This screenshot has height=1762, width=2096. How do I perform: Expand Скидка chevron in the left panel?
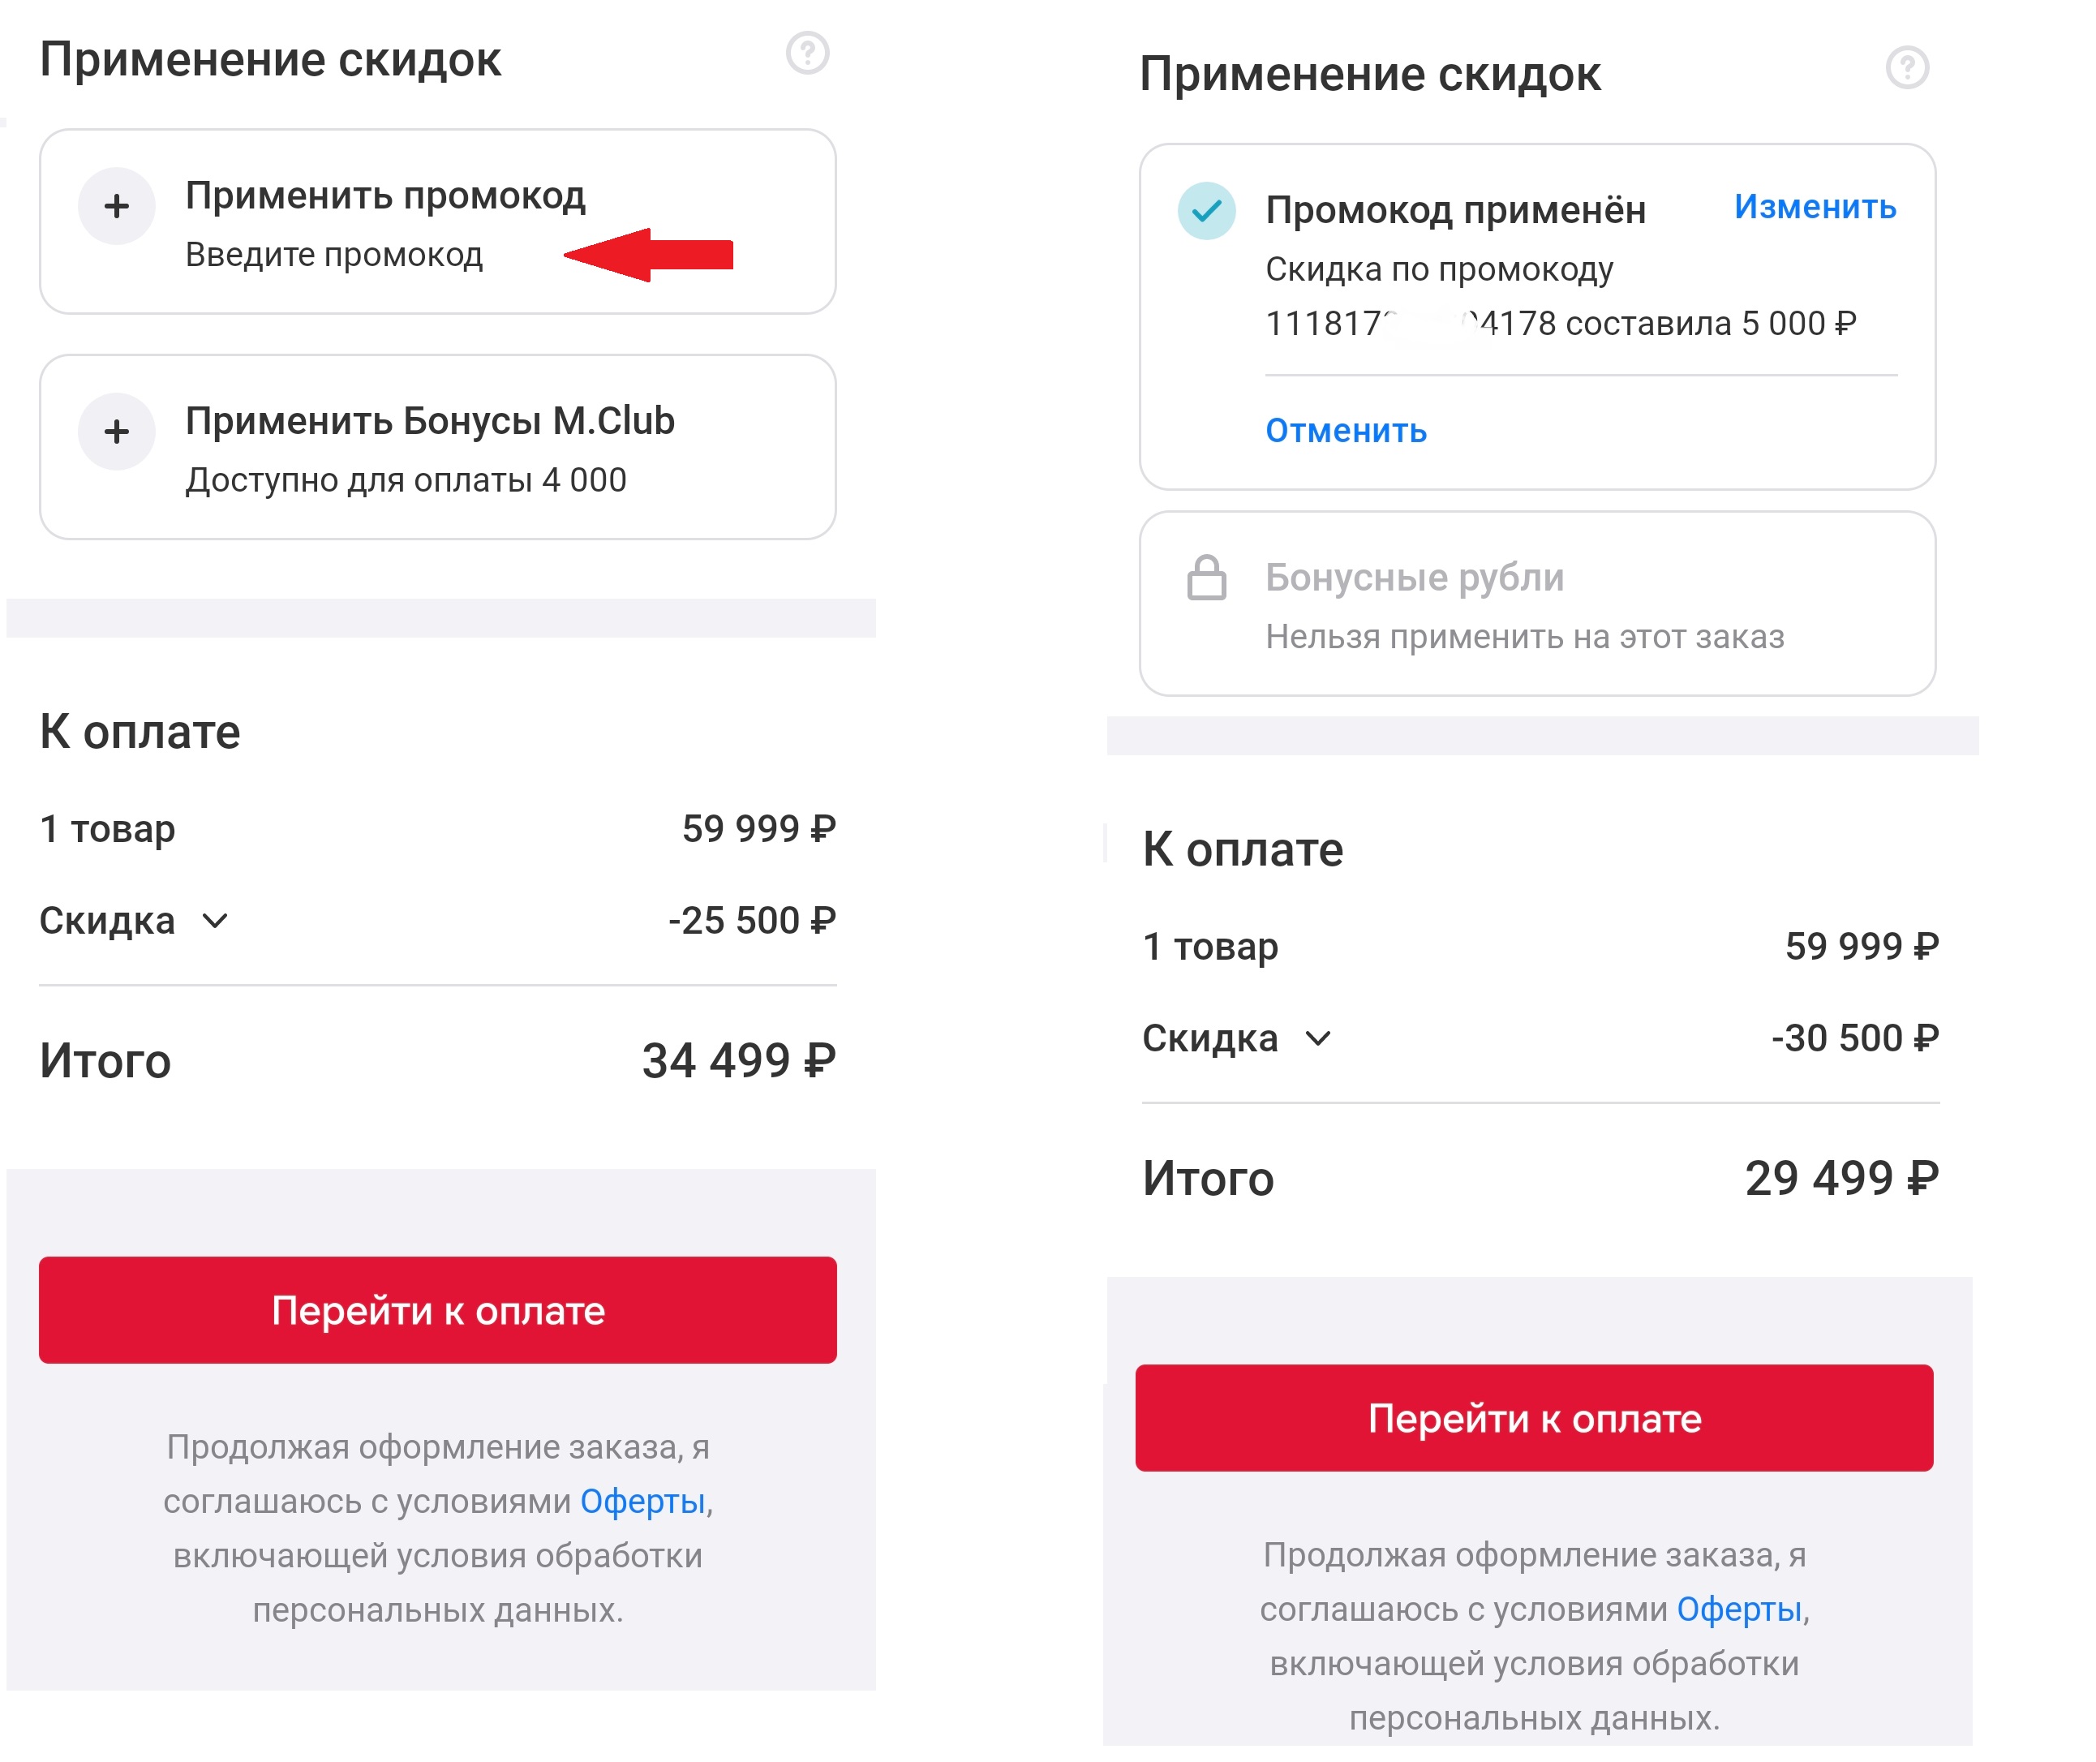[x=216, y=921]
